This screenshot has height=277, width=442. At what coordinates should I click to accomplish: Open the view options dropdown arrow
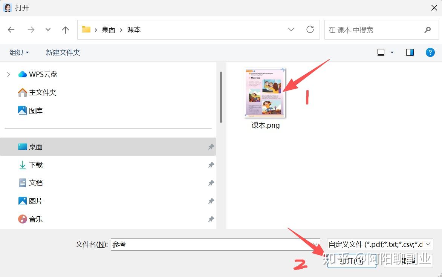coord(392,52)
